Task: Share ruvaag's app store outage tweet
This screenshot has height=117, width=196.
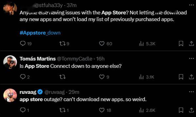Action: (x=191, y=110)
